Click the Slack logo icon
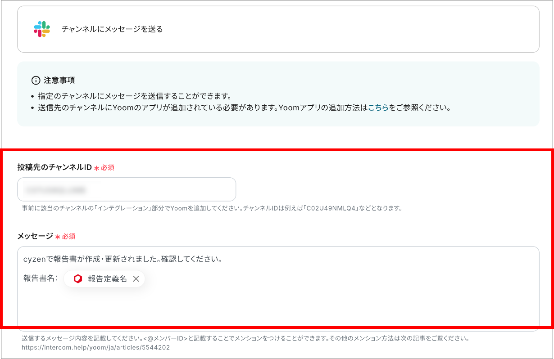Viewport: 554px width, 359px height. click(42, 29)
